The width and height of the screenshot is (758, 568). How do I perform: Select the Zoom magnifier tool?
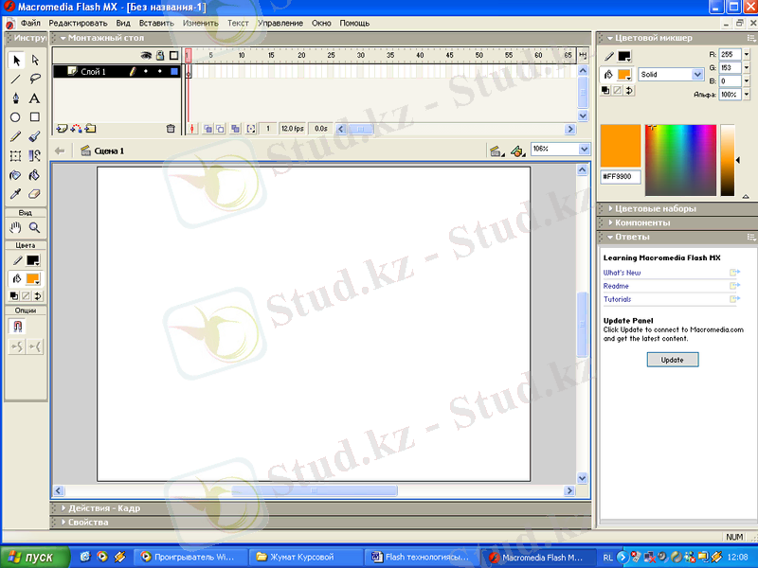click(x=35, y=227)
